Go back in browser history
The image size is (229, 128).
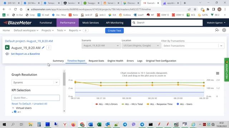4,9
